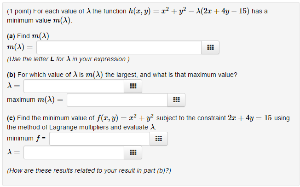The height and width of the screenshot is (187, 300).
Task: Click the "How are these results related" note
Action: (89, 170)
